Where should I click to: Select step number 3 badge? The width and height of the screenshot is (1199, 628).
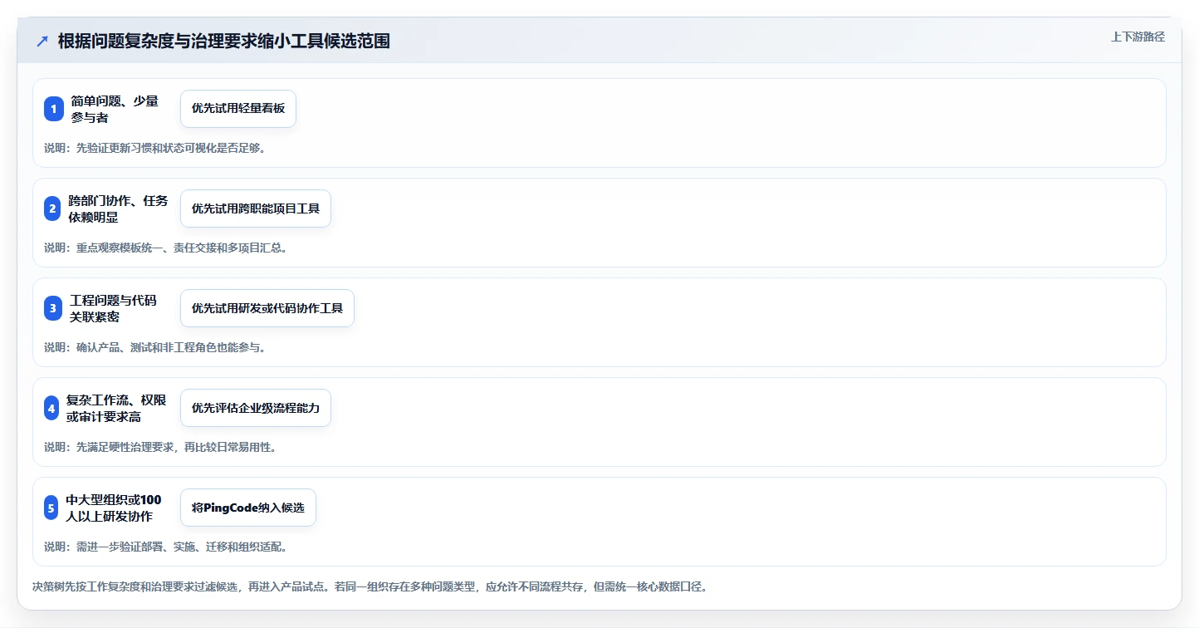(54, 308)
